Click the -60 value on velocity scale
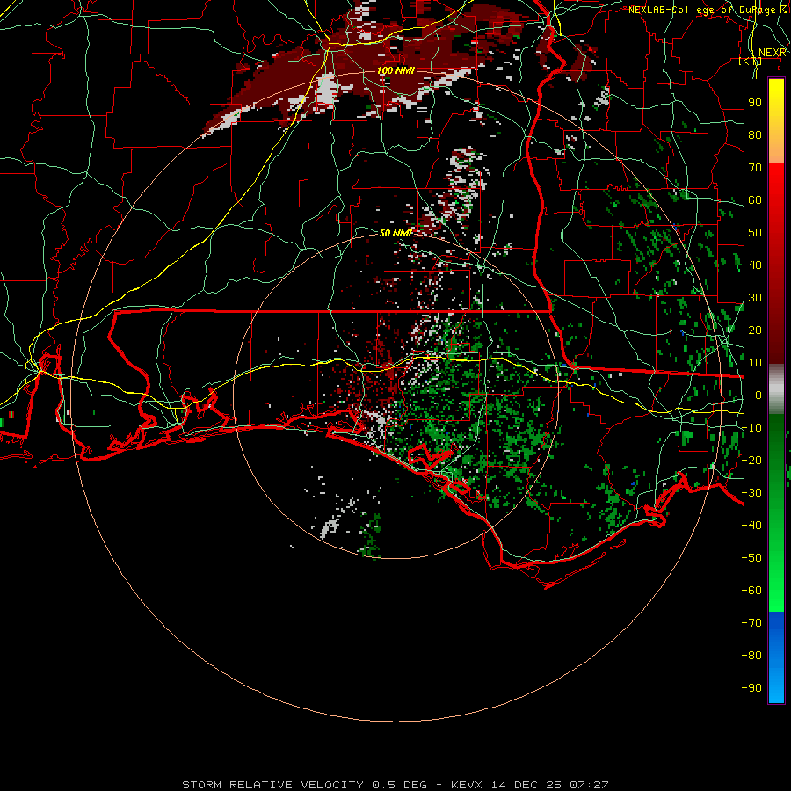 751,591
